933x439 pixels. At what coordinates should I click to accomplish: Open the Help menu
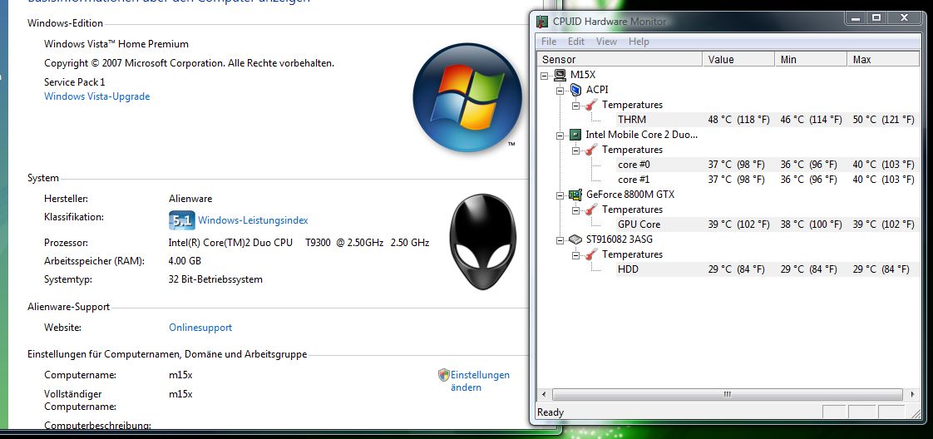[x=639, y=42]
